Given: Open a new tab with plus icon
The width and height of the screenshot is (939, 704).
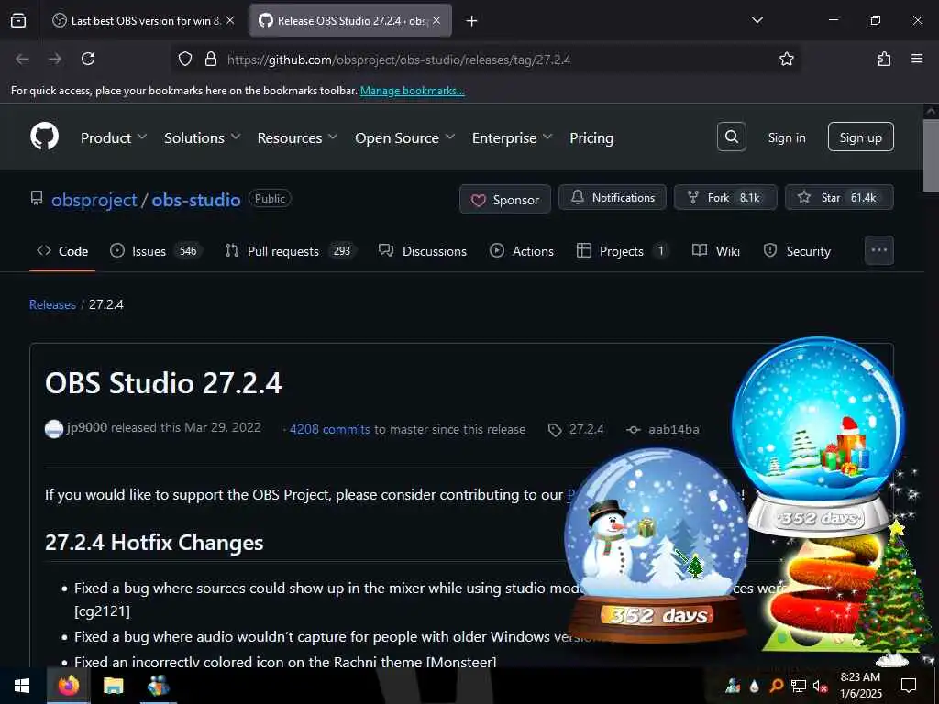Looking at the screenshot, I should point(472,21).
